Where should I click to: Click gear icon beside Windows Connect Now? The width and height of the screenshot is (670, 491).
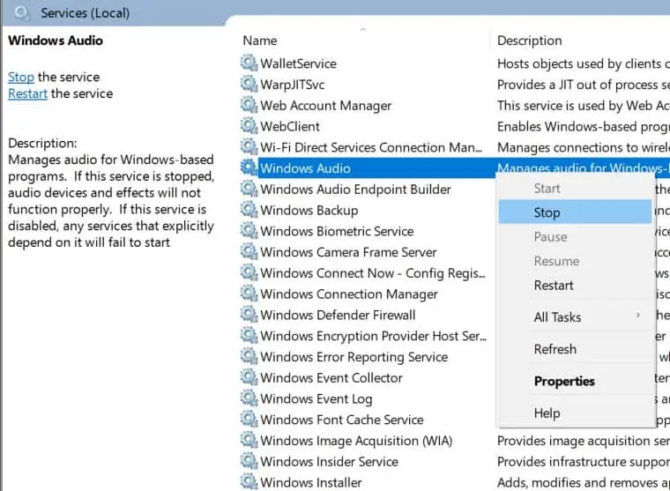(x=249, y=272)
